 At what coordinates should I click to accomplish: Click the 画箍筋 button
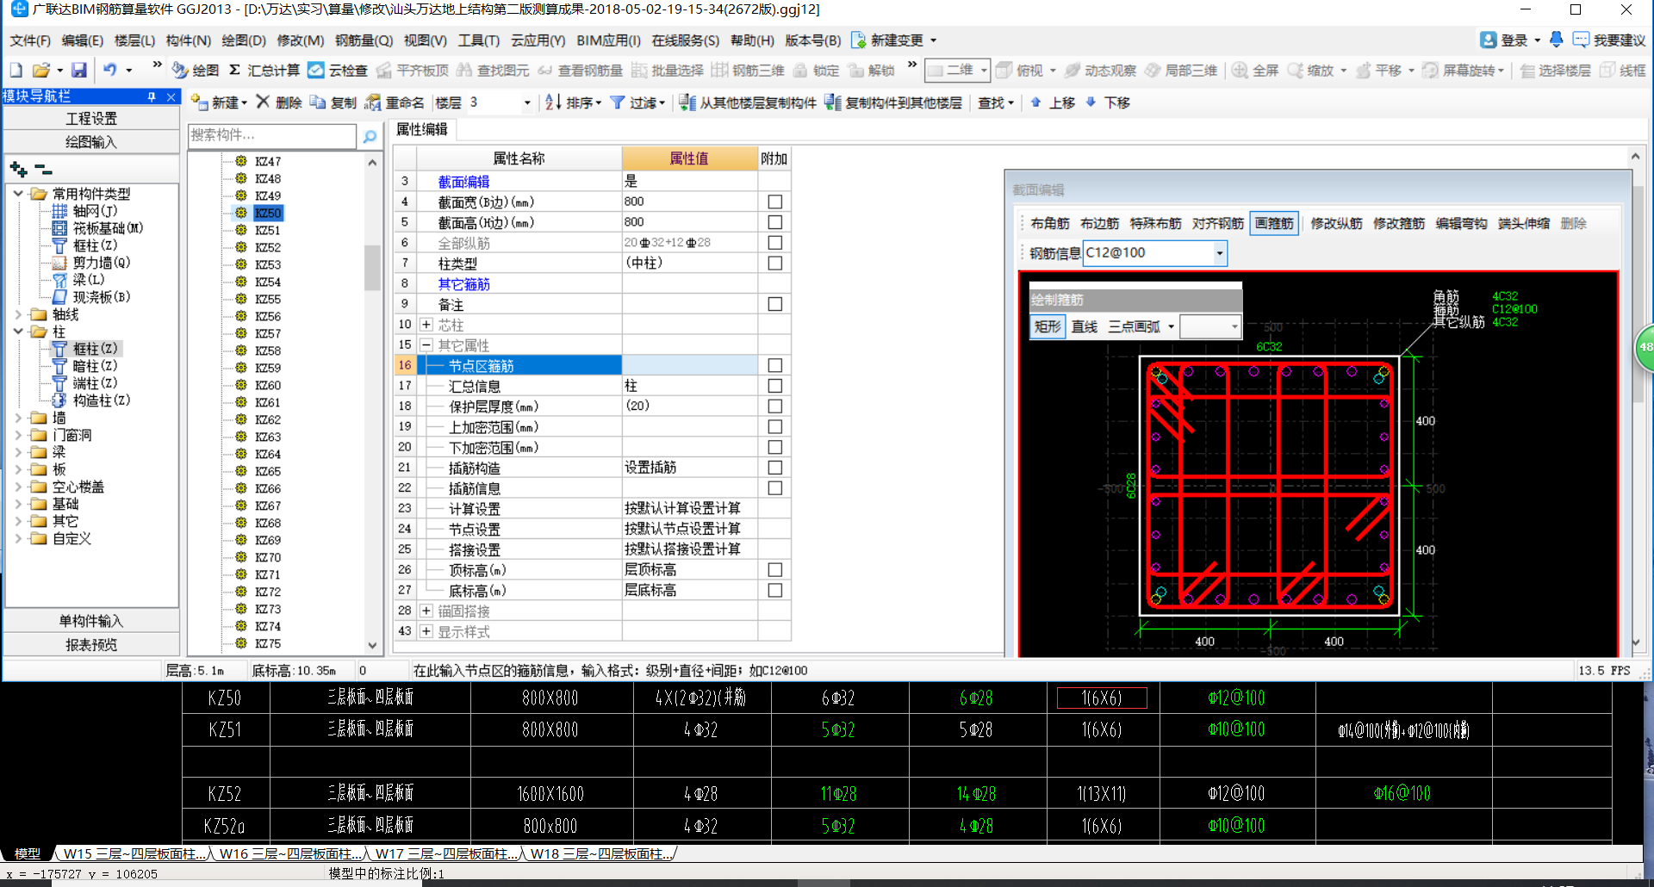pyautogui.click(x=1274, y=224)
